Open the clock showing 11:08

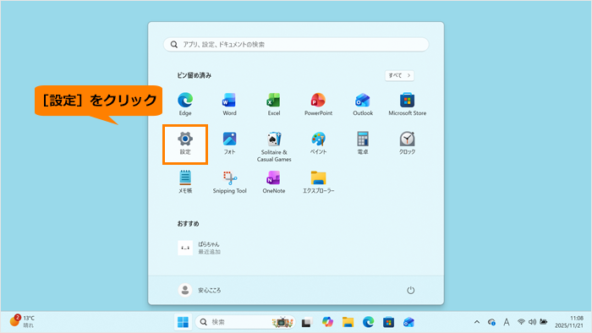[568, 322]
